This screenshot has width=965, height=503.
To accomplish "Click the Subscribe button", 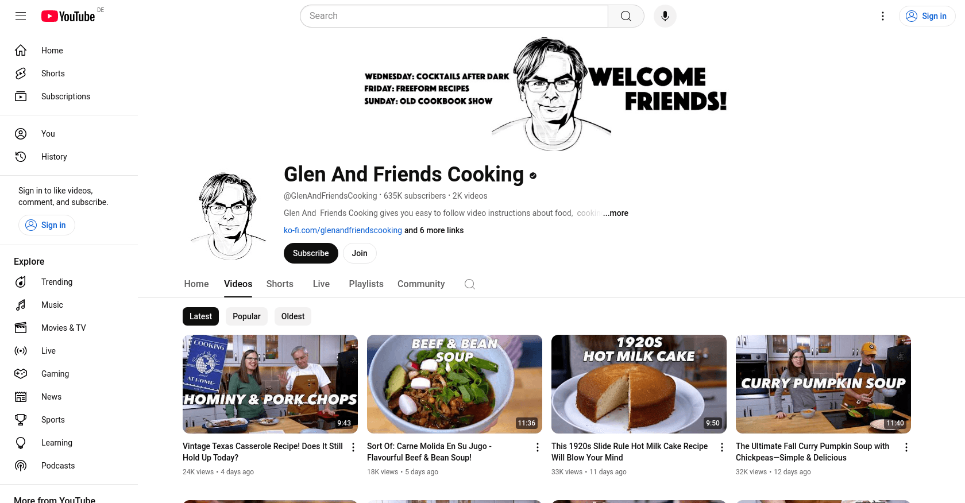I will pyautogui.click(x=311, y=253).
